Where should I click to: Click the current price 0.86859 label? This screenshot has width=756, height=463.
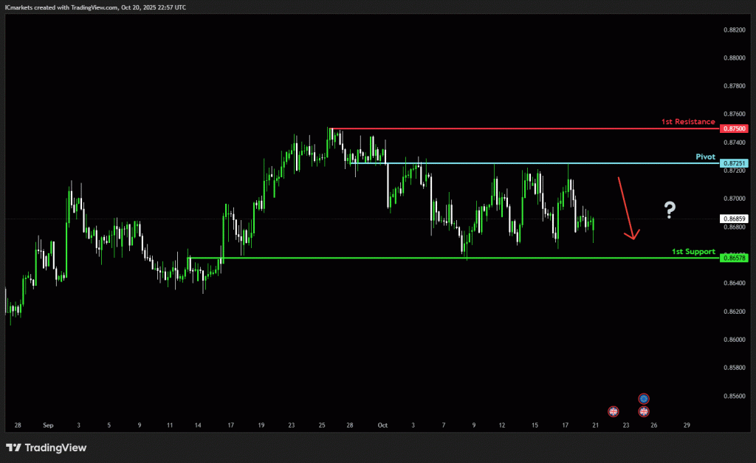(735, 219)
